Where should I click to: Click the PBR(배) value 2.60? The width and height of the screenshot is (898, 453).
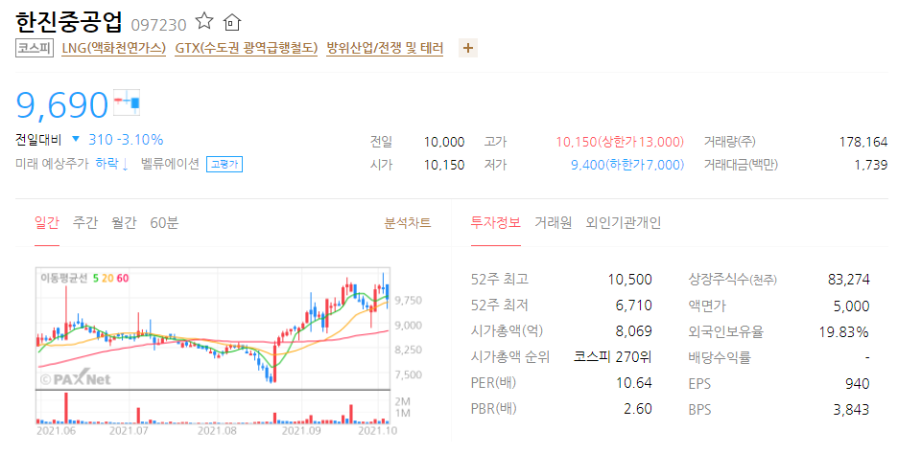pos(637,409)
